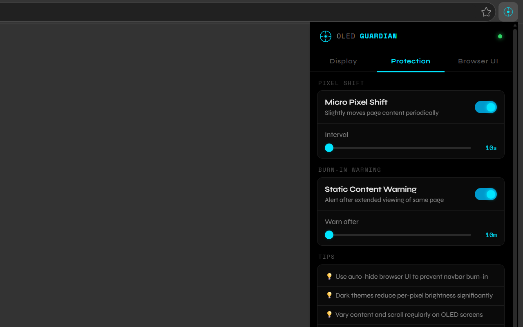Screen dimensions: 523x327
Task: Click the lightbulb icon beside dark themes tip
Action: [x=329, y=295]
